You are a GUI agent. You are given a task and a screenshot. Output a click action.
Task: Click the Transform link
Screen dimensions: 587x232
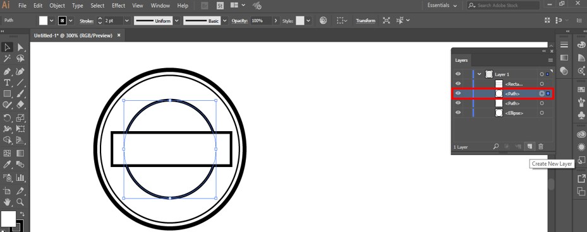click(x=365, y=21)
